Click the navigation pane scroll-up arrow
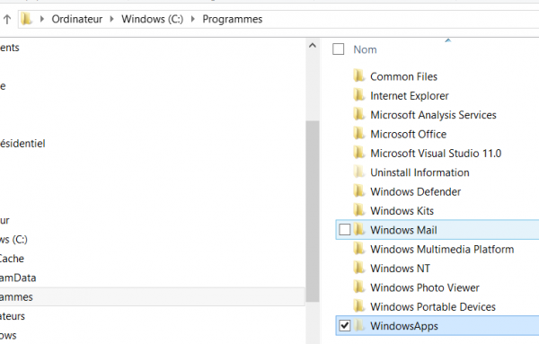 (x=312, y=46)
